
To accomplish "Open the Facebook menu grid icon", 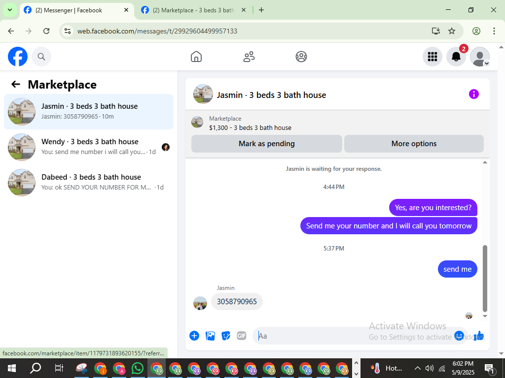I will pos(432,57).
